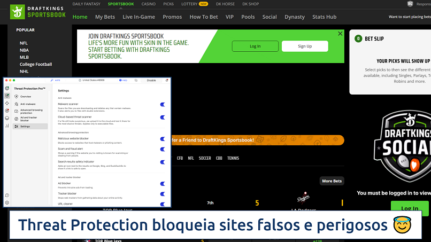
Task: Switch to the Live In-Game tab
Action: click(x=138, y=17)
